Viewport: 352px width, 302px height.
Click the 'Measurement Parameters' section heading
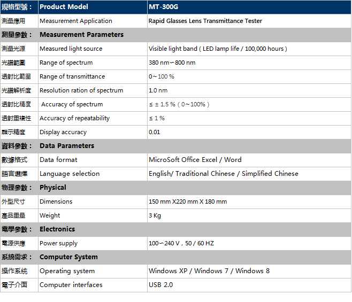[82, 35]
